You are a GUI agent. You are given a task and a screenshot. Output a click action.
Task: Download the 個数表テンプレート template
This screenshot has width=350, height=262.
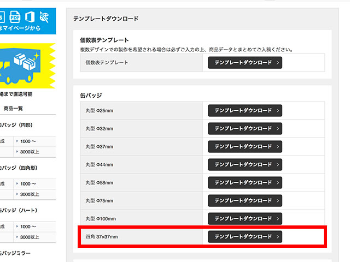click(x=245, y=63)
